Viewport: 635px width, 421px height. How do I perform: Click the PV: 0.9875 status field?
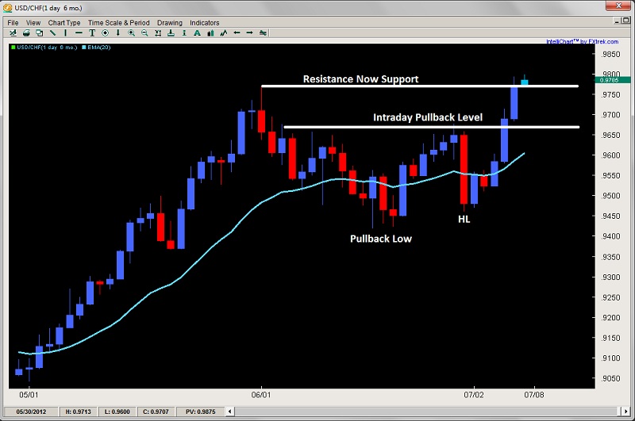click(x=201, y=411)
